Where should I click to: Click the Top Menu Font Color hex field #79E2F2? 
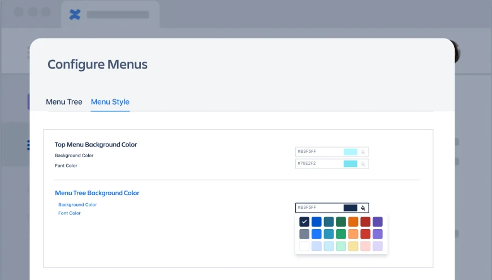332,163
